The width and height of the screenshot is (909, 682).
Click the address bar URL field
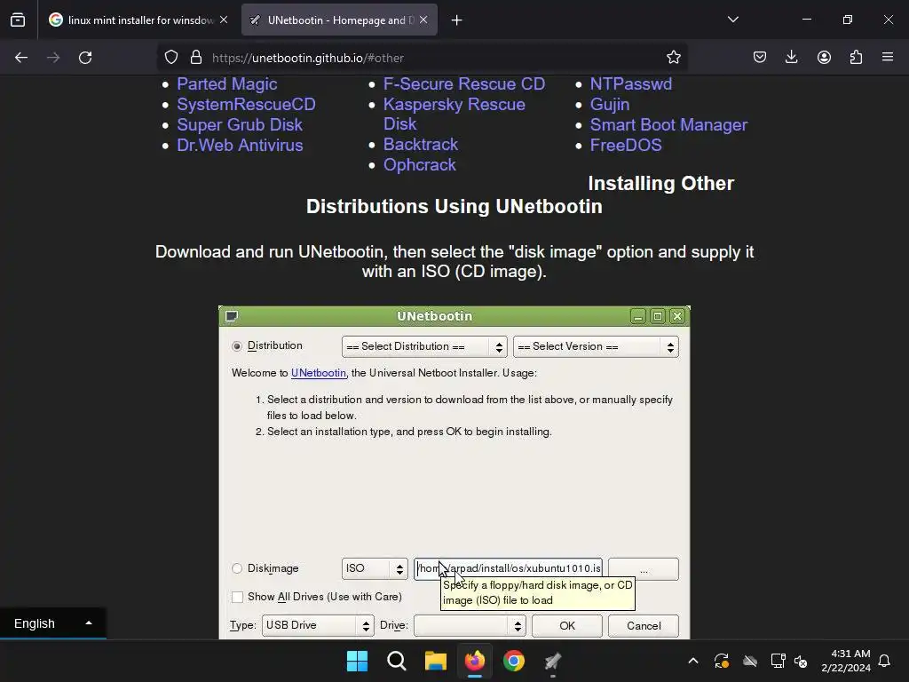pyautogui.click(x=422, y=58)
